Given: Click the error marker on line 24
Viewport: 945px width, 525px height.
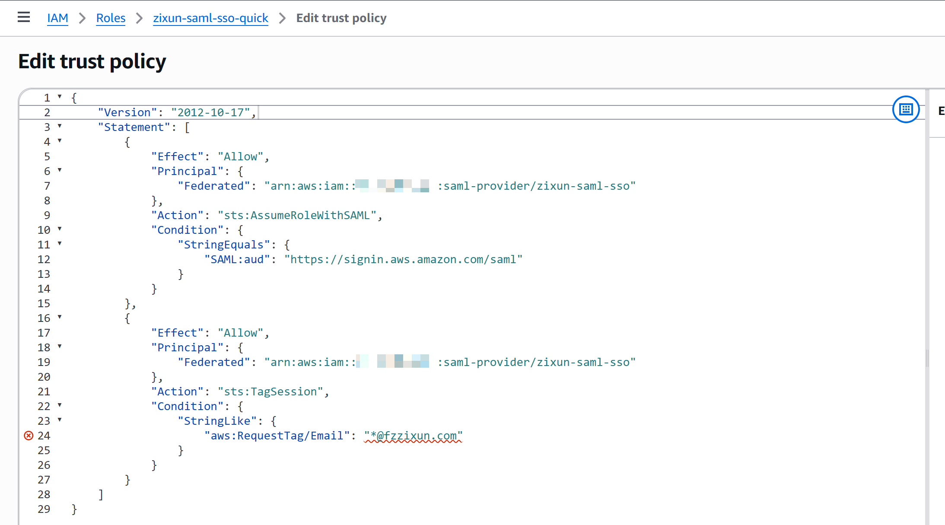Looking at the screenshot, I should tap(29, 436).
